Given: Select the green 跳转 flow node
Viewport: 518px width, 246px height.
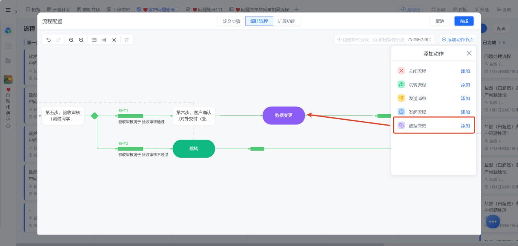Looking at the screenshot, I should click(x=194, y=149).
